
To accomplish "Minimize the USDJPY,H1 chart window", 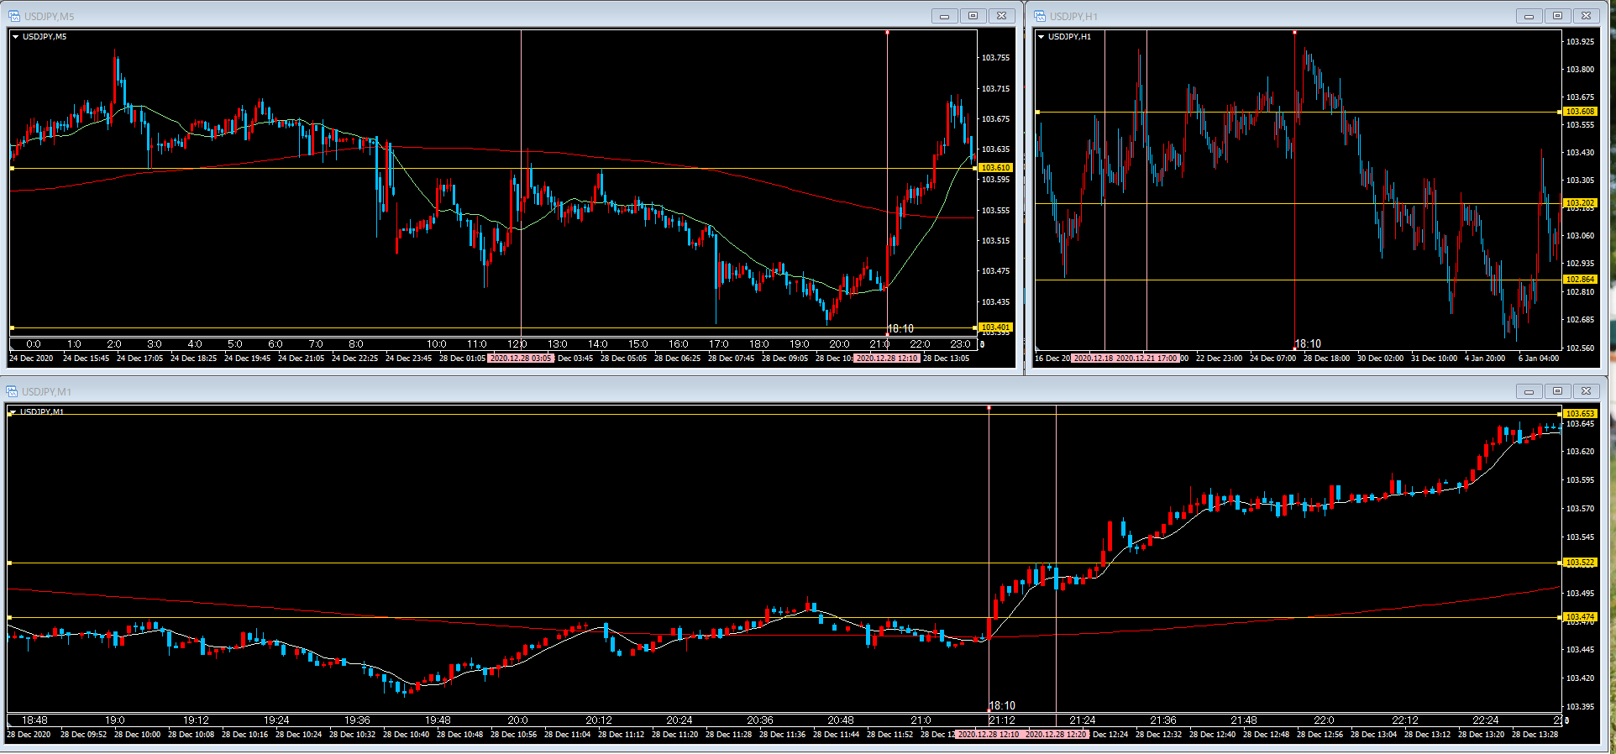I will pos(1529,16).
